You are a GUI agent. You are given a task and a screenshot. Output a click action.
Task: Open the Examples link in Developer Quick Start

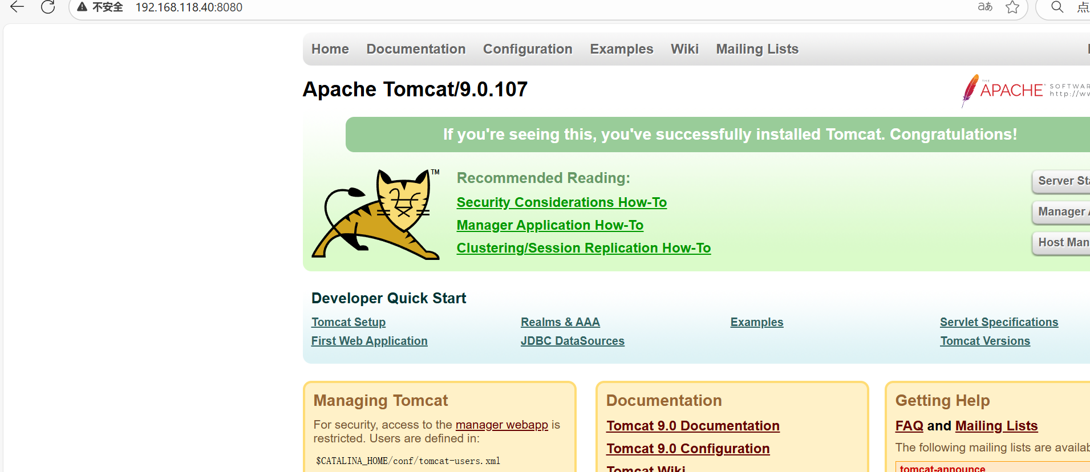(x=757, y=322)
